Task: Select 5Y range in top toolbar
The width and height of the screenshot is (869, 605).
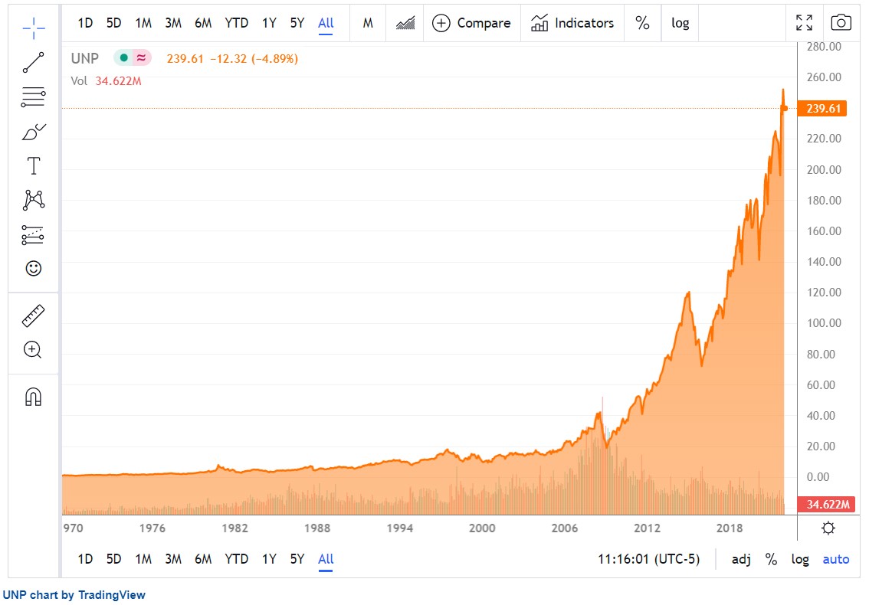Action: pyautogui.click(x=297, y=23)
